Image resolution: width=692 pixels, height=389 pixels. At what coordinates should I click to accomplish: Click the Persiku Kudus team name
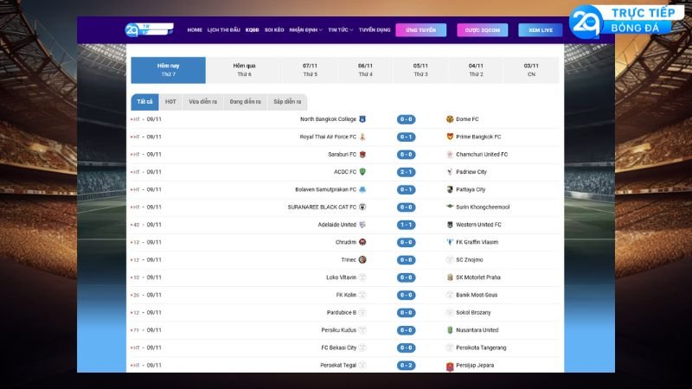pos(338,330)
